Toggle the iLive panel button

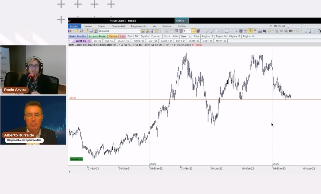pyautogui.click(x=122, y=36)
